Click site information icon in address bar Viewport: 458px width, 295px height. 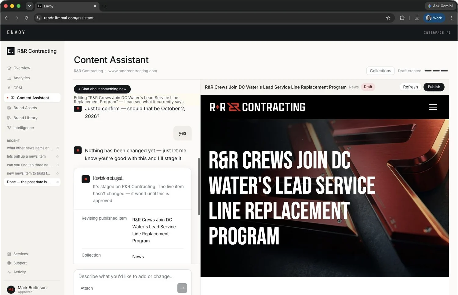[38, 18]
